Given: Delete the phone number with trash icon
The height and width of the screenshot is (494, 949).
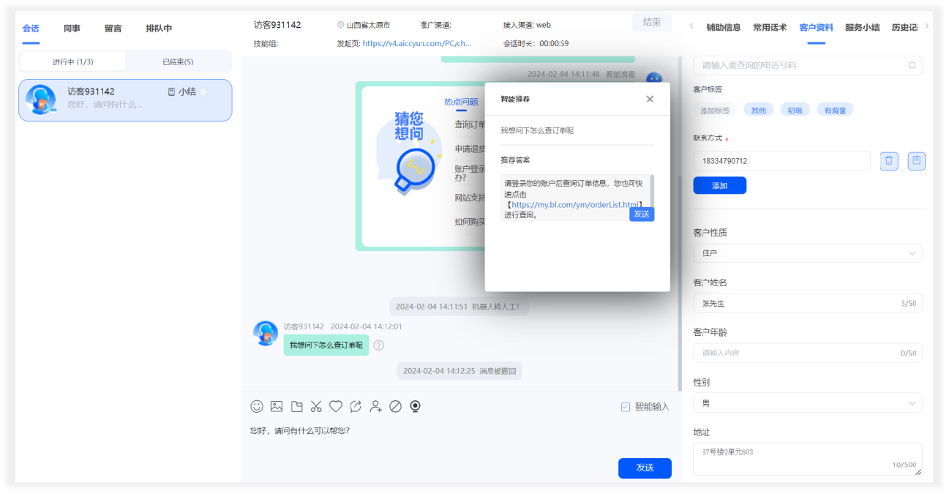Looking at the screenshot, I should point(889,161).
